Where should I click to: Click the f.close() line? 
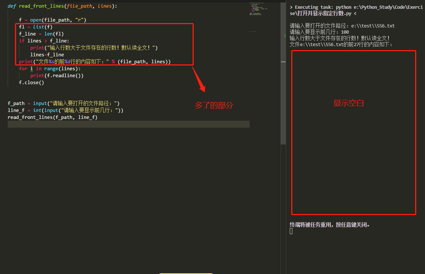[31, 82]
